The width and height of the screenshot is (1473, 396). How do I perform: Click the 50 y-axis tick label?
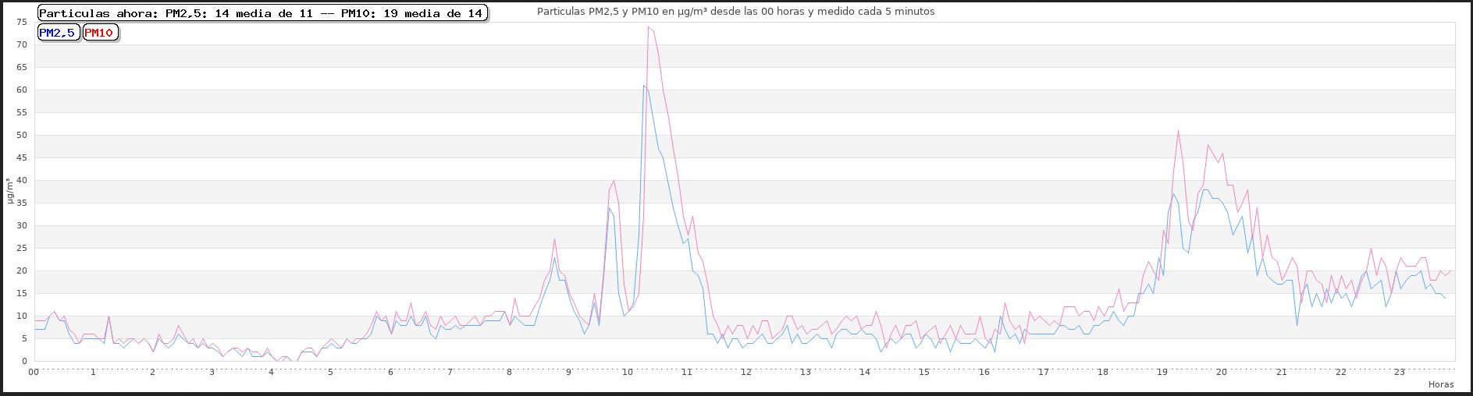(x=22, y=135)
